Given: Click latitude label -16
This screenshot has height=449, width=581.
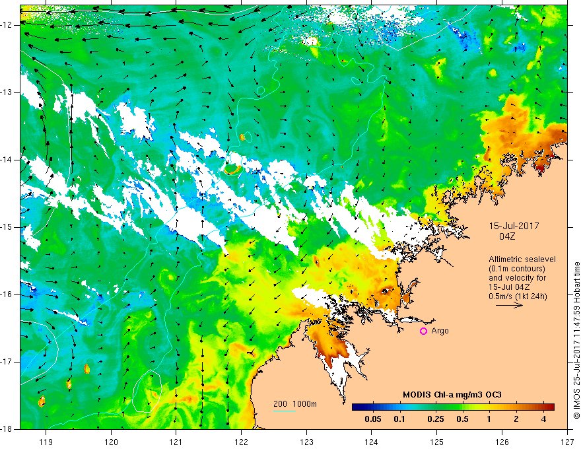Looking at the screenshot, I should tap(7, 294).
